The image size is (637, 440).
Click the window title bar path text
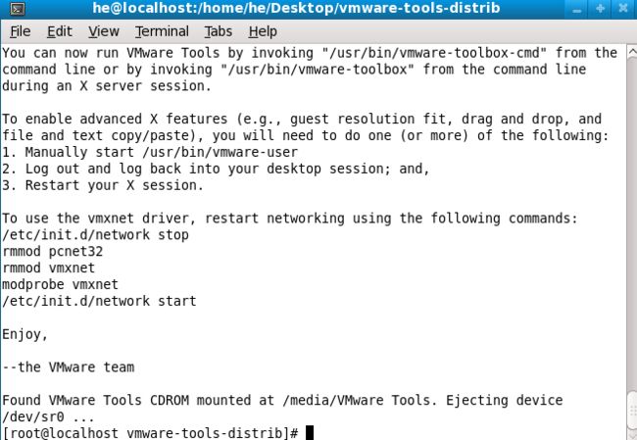296,8
